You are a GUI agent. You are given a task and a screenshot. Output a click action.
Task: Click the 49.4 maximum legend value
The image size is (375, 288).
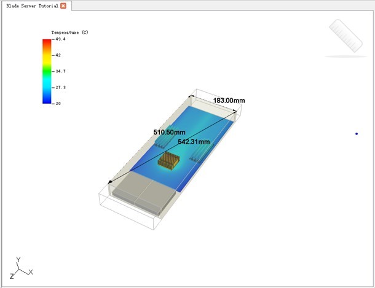tap(61, 39)
